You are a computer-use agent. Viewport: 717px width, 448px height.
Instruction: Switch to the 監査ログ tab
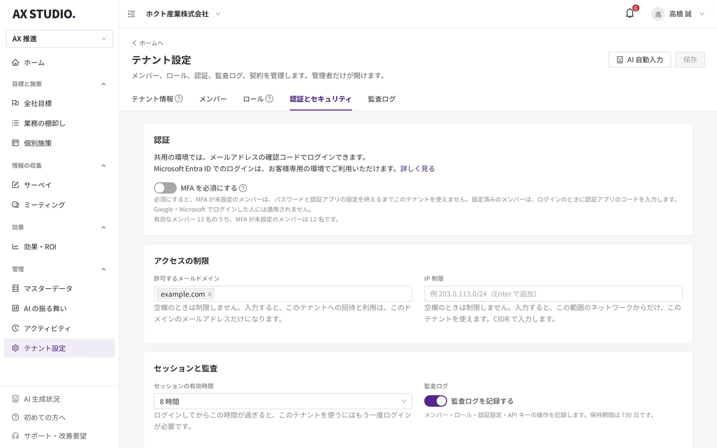coord(382,99)
